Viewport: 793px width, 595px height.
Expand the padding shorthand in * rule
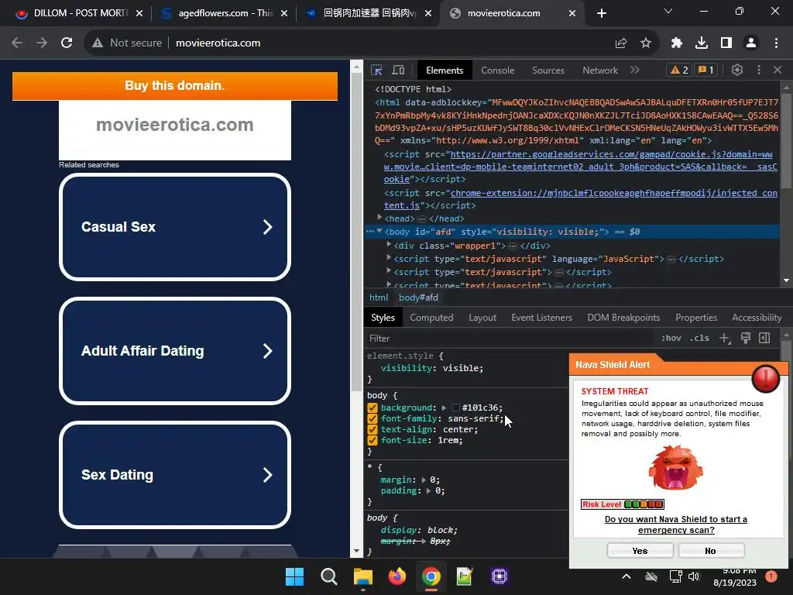pyautogui.click(x=429, y=490)
